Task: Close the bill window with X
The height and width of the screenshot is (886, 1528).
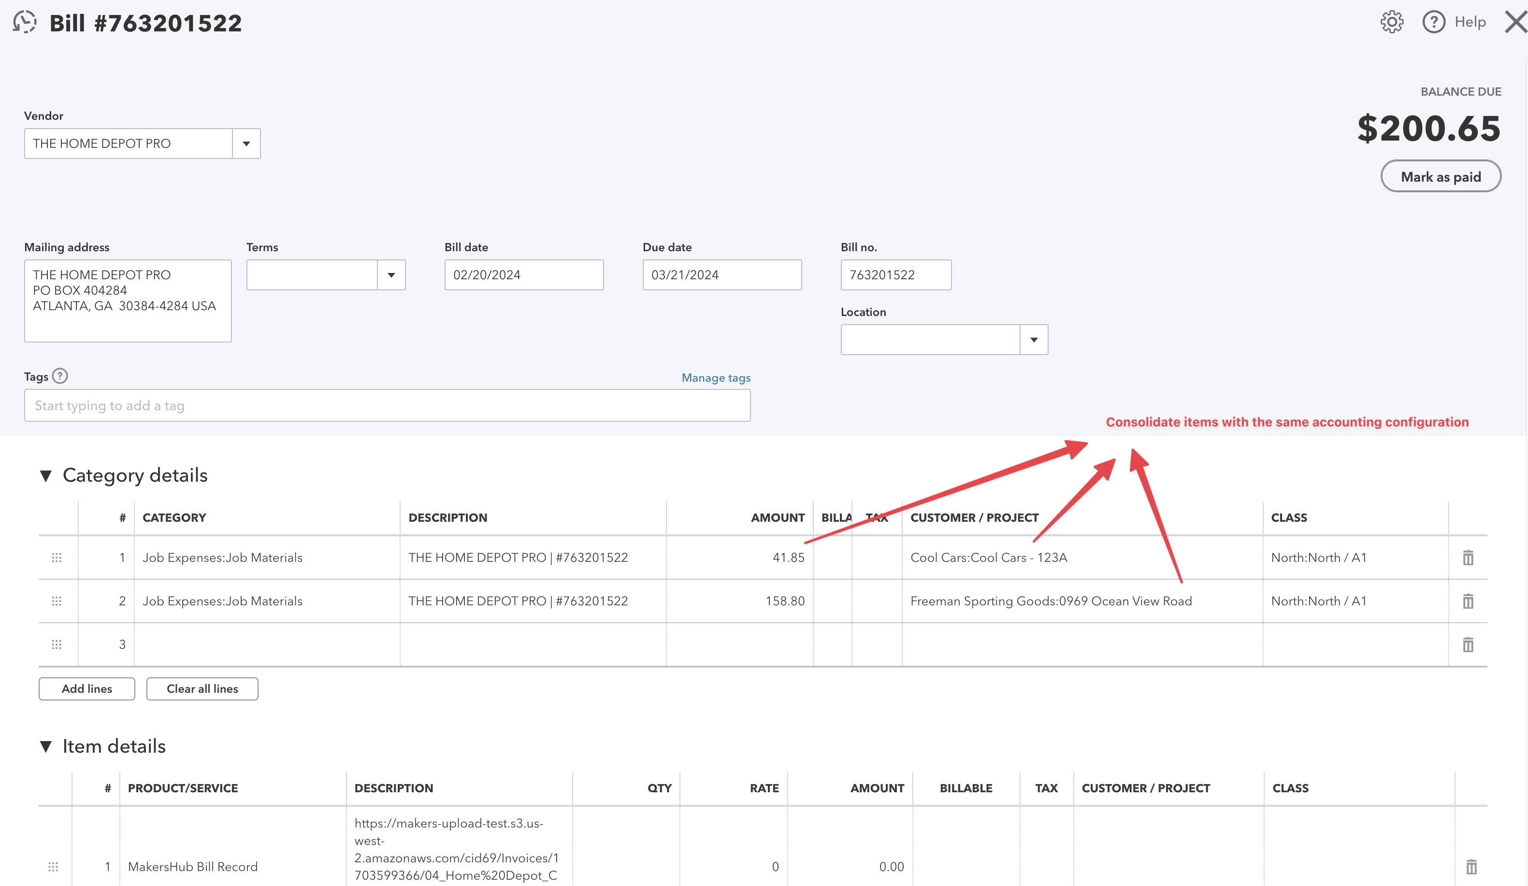Action: pyautogui.click(x=1516, y=22)
